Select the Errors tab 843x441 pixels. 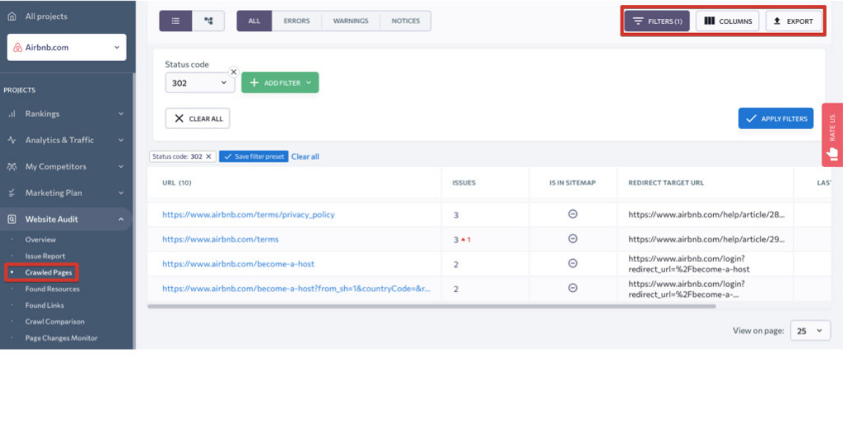(x=296, y=21)
